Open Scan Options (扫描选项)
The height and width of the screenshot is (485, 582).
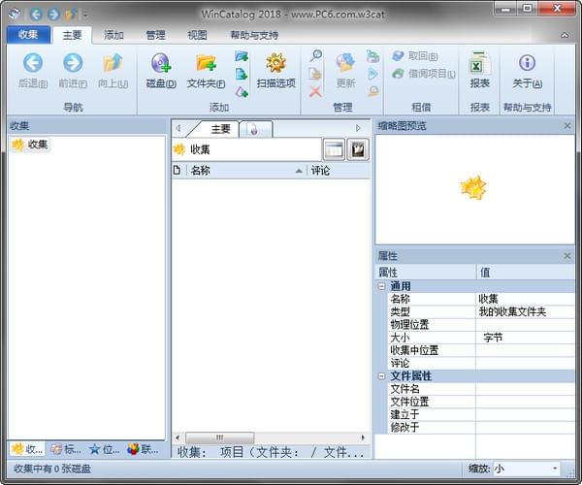pos(275,65)
